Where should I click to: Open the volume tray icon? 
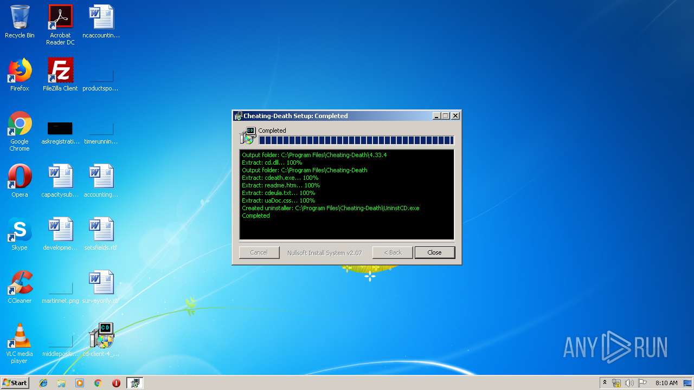[629, 383]
